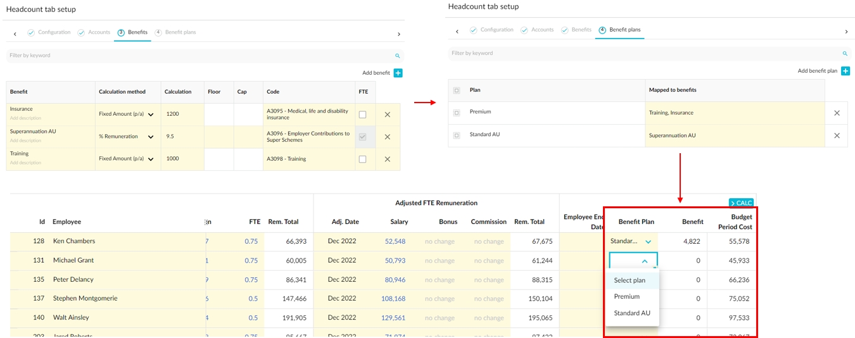Expand Superannuation AU calculation method dropdown

pos(151,137)
